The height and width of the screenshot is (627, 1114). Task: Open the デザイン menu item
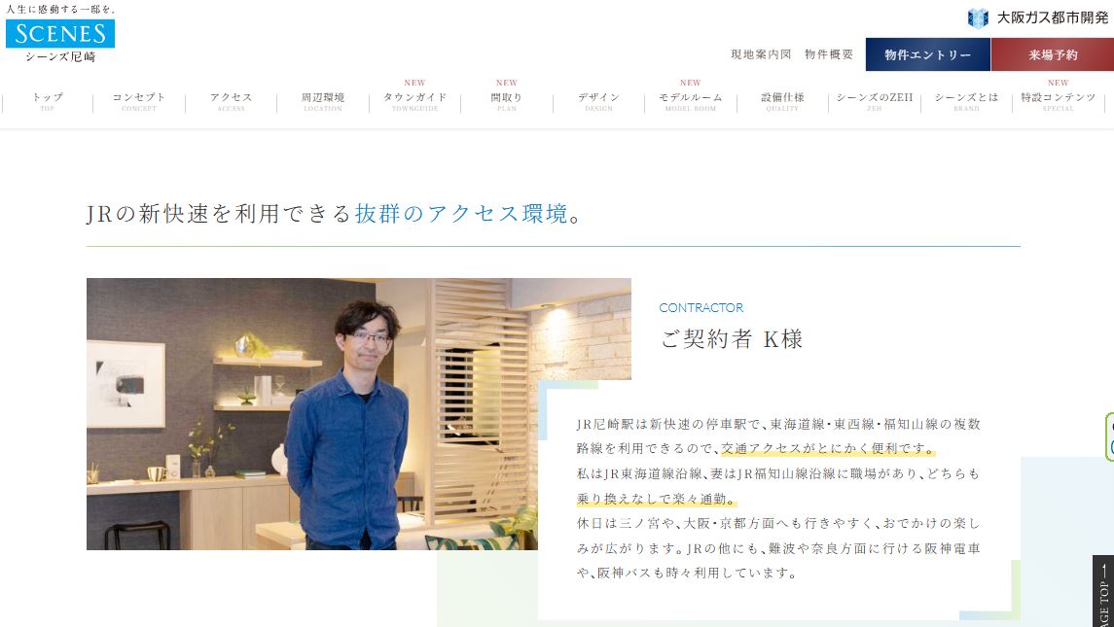[599, 101]
